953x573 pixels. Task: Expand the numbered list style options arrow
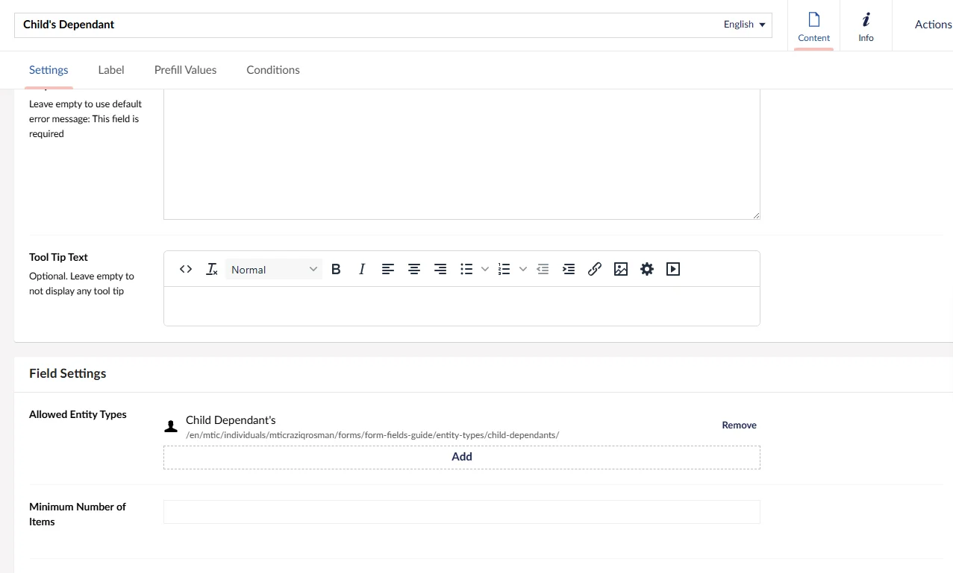[522, 269]
